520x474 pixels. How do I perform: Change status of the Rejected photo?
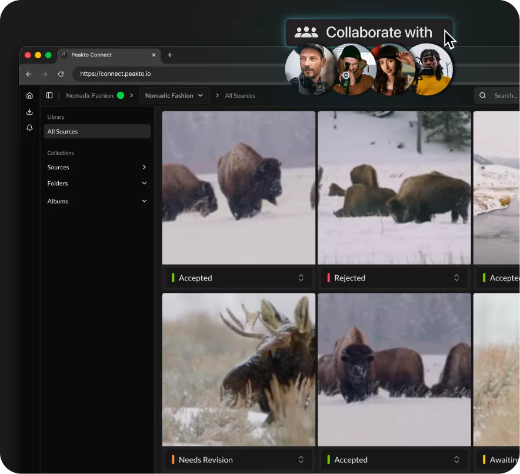394,278
